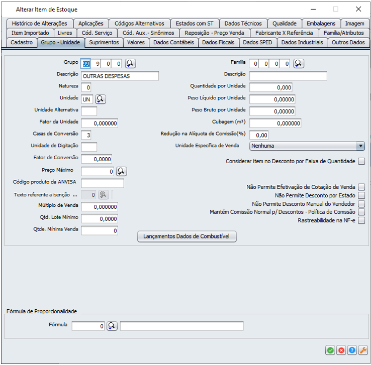Viewport: 371px width, 365px height.
Task: Switch to the Dados Contábeis tab
Action: click(x=173, y=43)
